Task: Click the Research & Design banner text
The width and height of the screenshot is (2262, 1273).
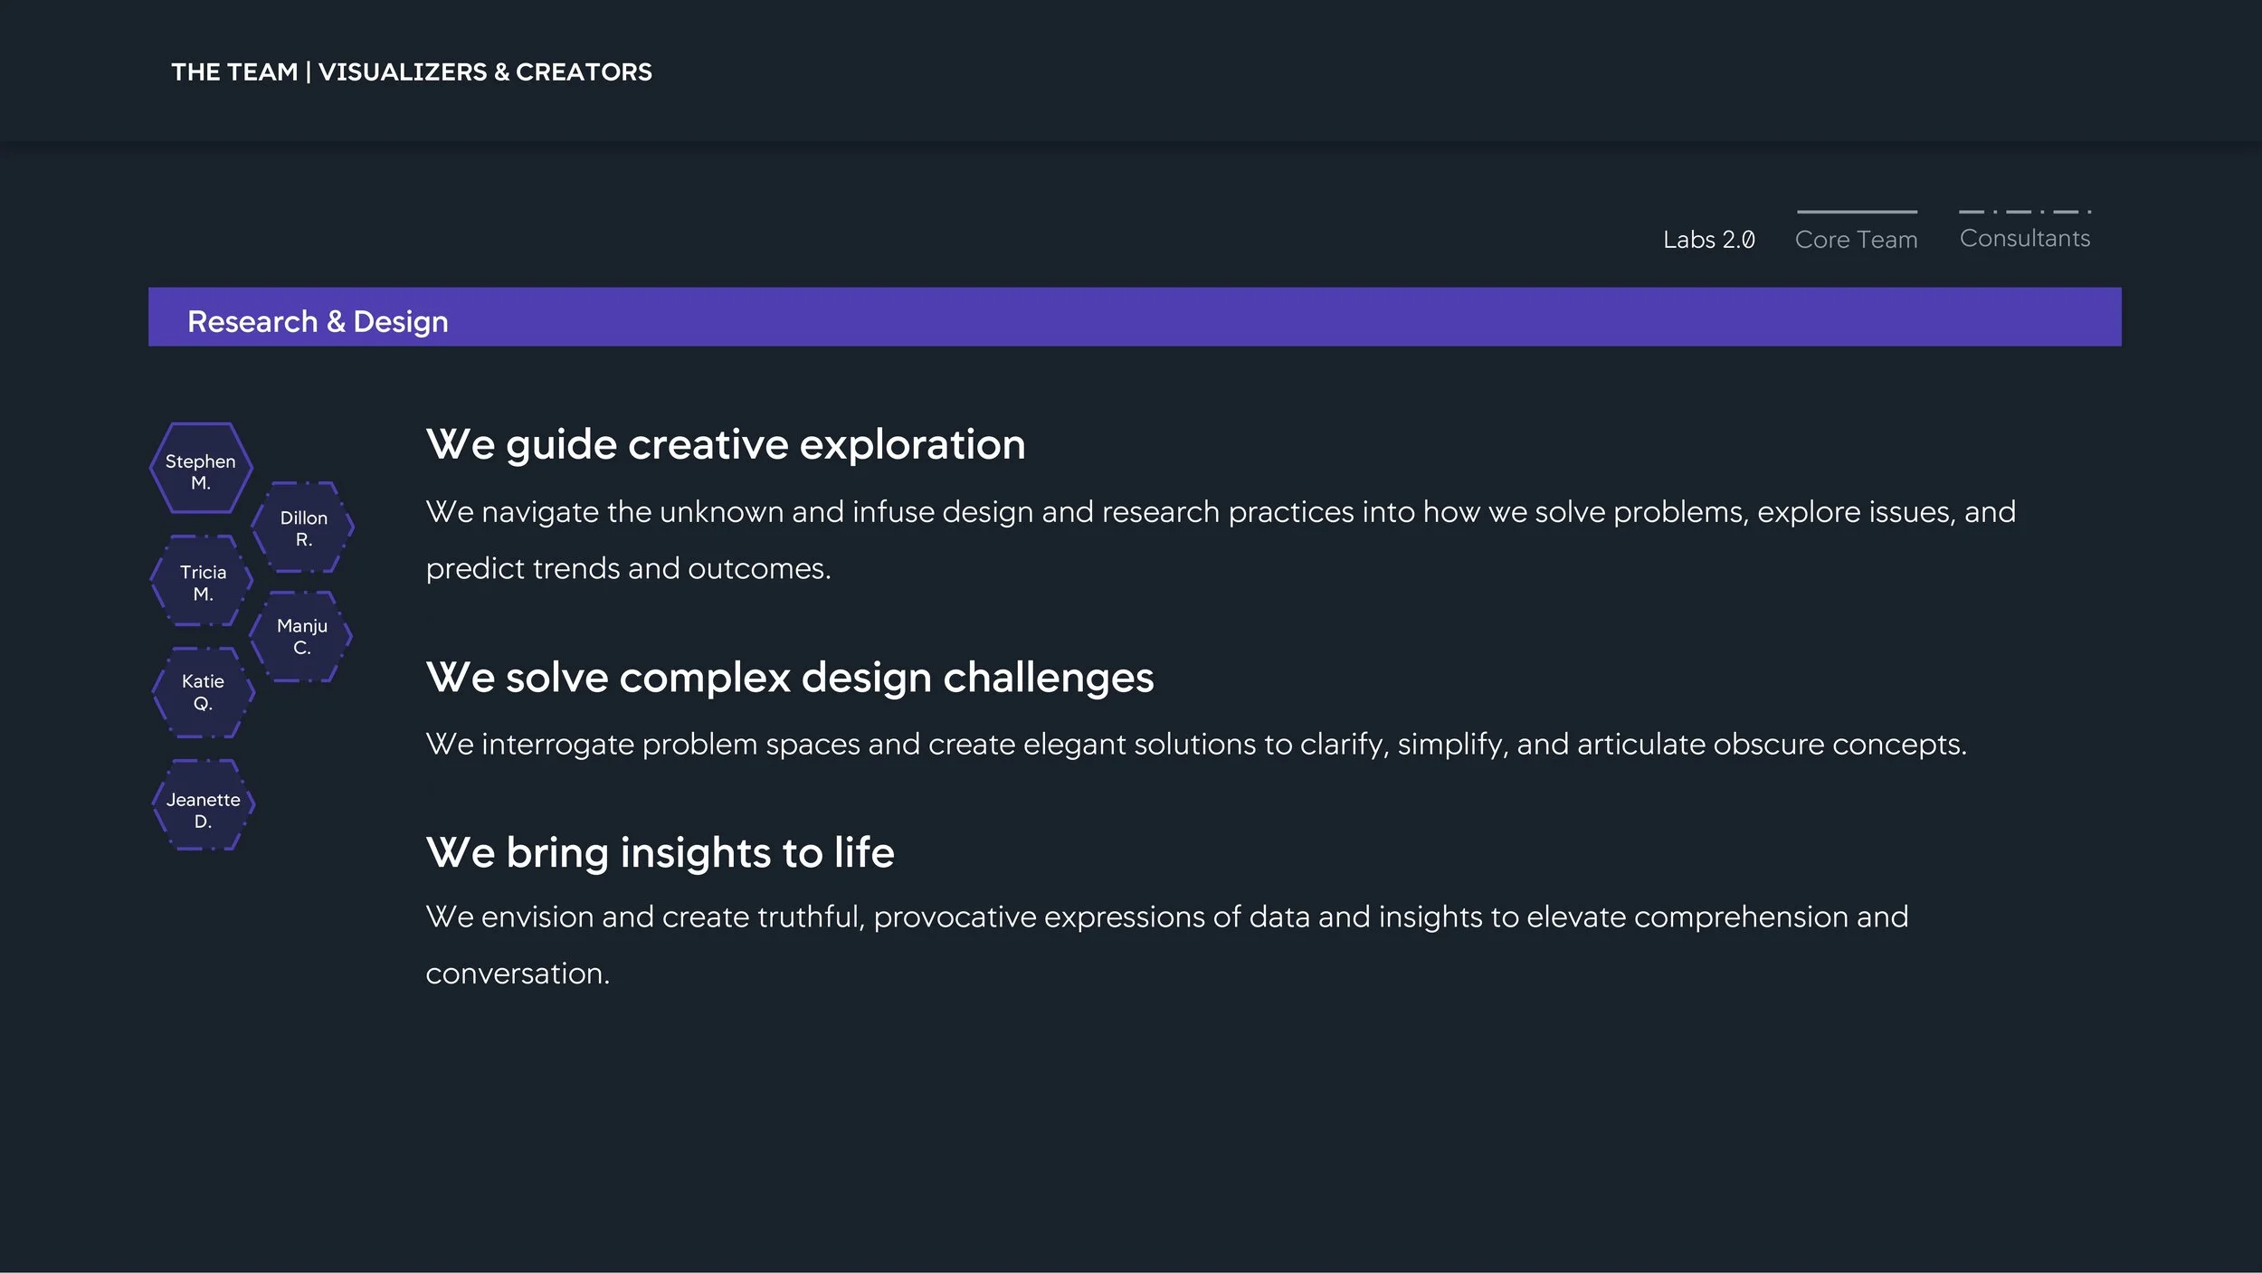Action: point(318,322)
